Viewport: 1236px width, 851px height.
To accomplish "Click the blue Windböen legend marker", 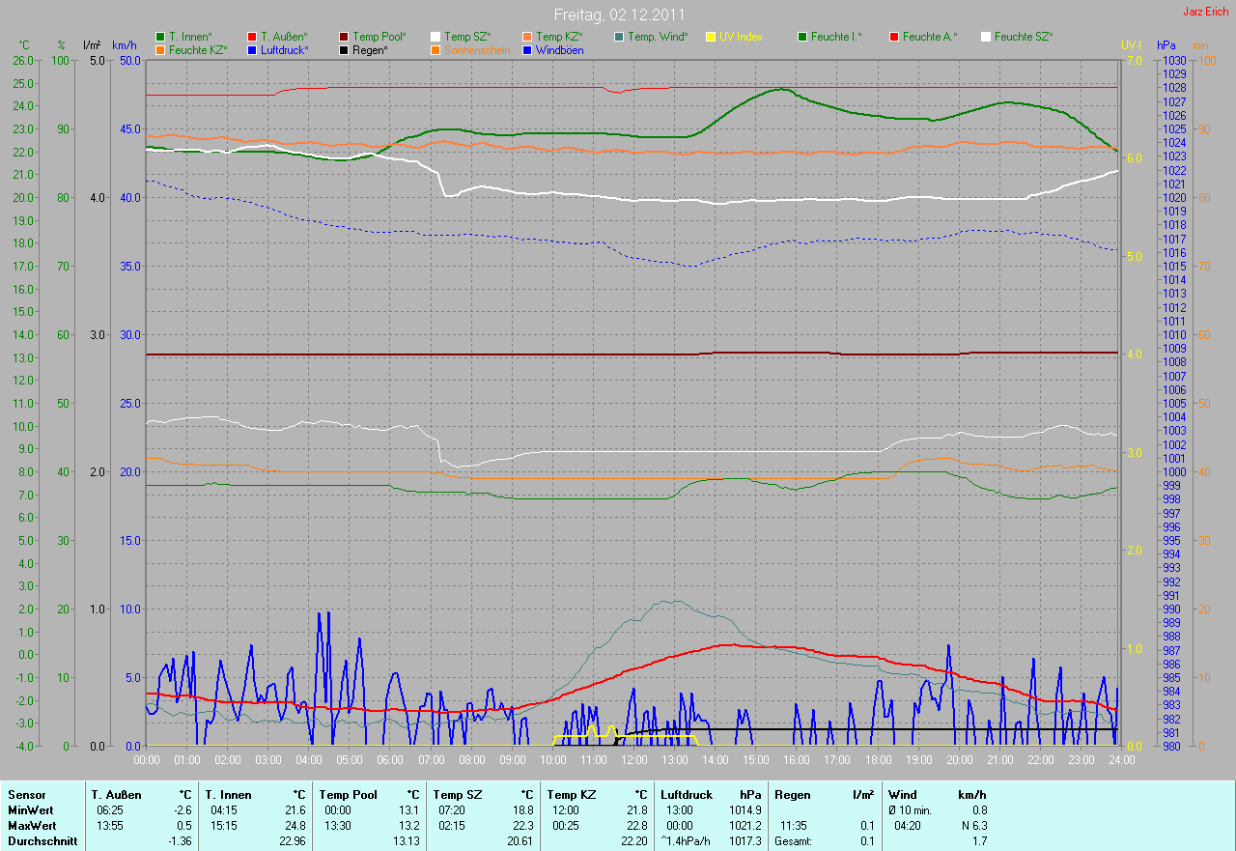I will pos(527,49).
